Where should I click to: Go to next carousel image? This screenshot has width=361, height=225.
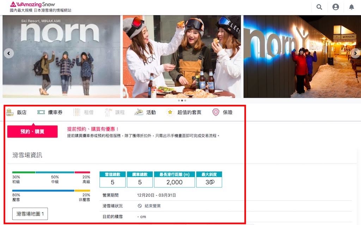click(355, 54)
